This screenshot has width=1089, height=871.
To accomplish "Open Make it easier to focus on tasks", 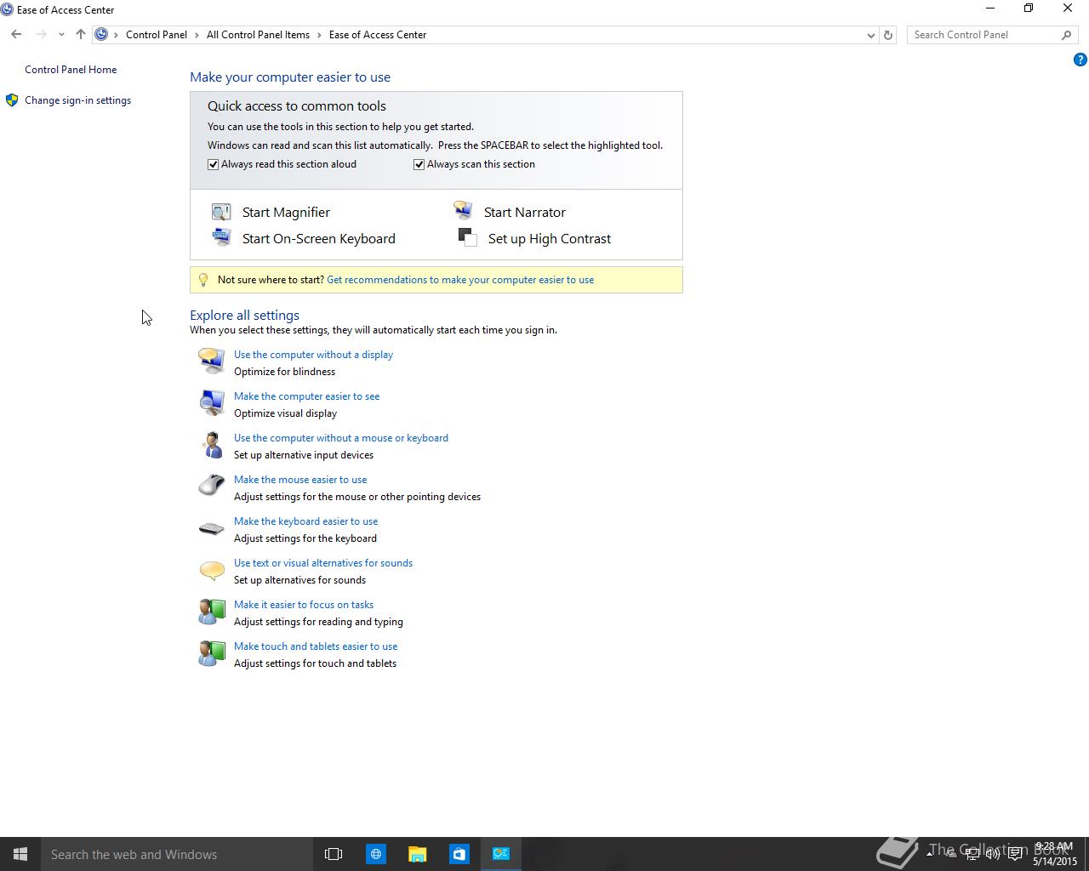I will click(x=304, y=605).
